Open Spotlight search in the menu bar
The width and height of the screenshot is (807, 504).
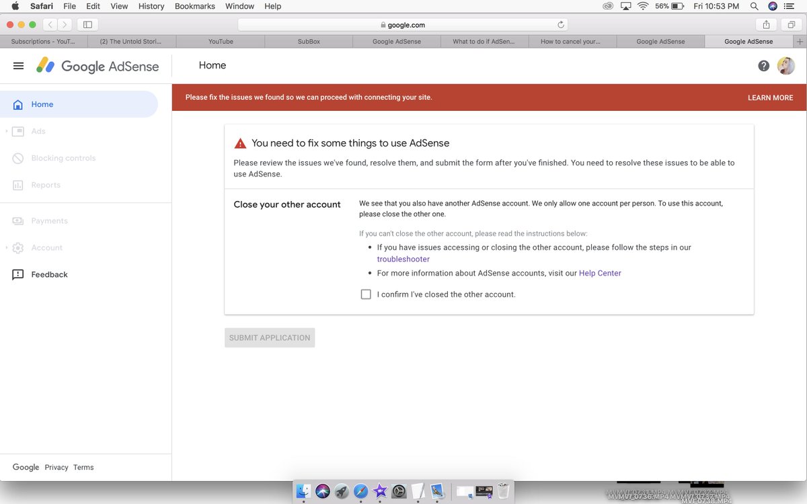pyautogui.click(x=754, y=6)
